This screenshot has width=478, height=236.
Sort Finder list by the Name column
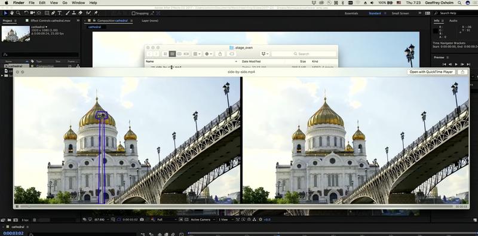point(150,62)
